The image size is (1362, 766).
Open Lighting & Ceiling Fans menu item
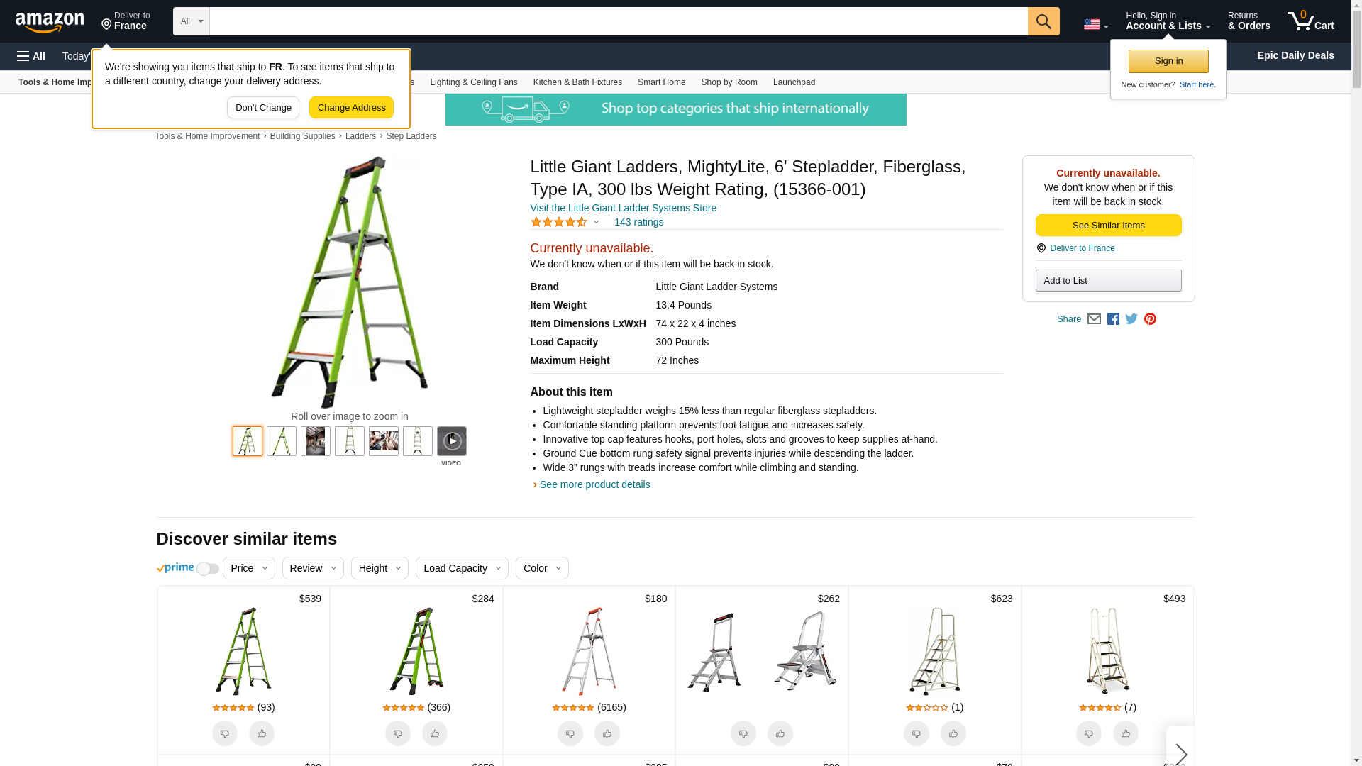(x=473, y=82)
